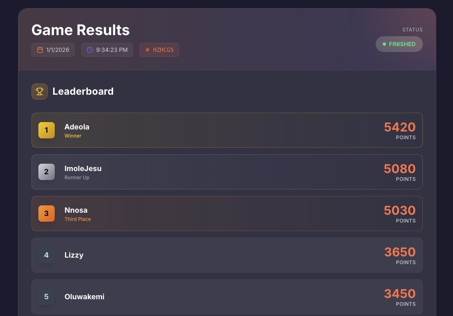Click the trophy icon beside Leaderboard
This screenshot has height=316, width=453.
39,91
